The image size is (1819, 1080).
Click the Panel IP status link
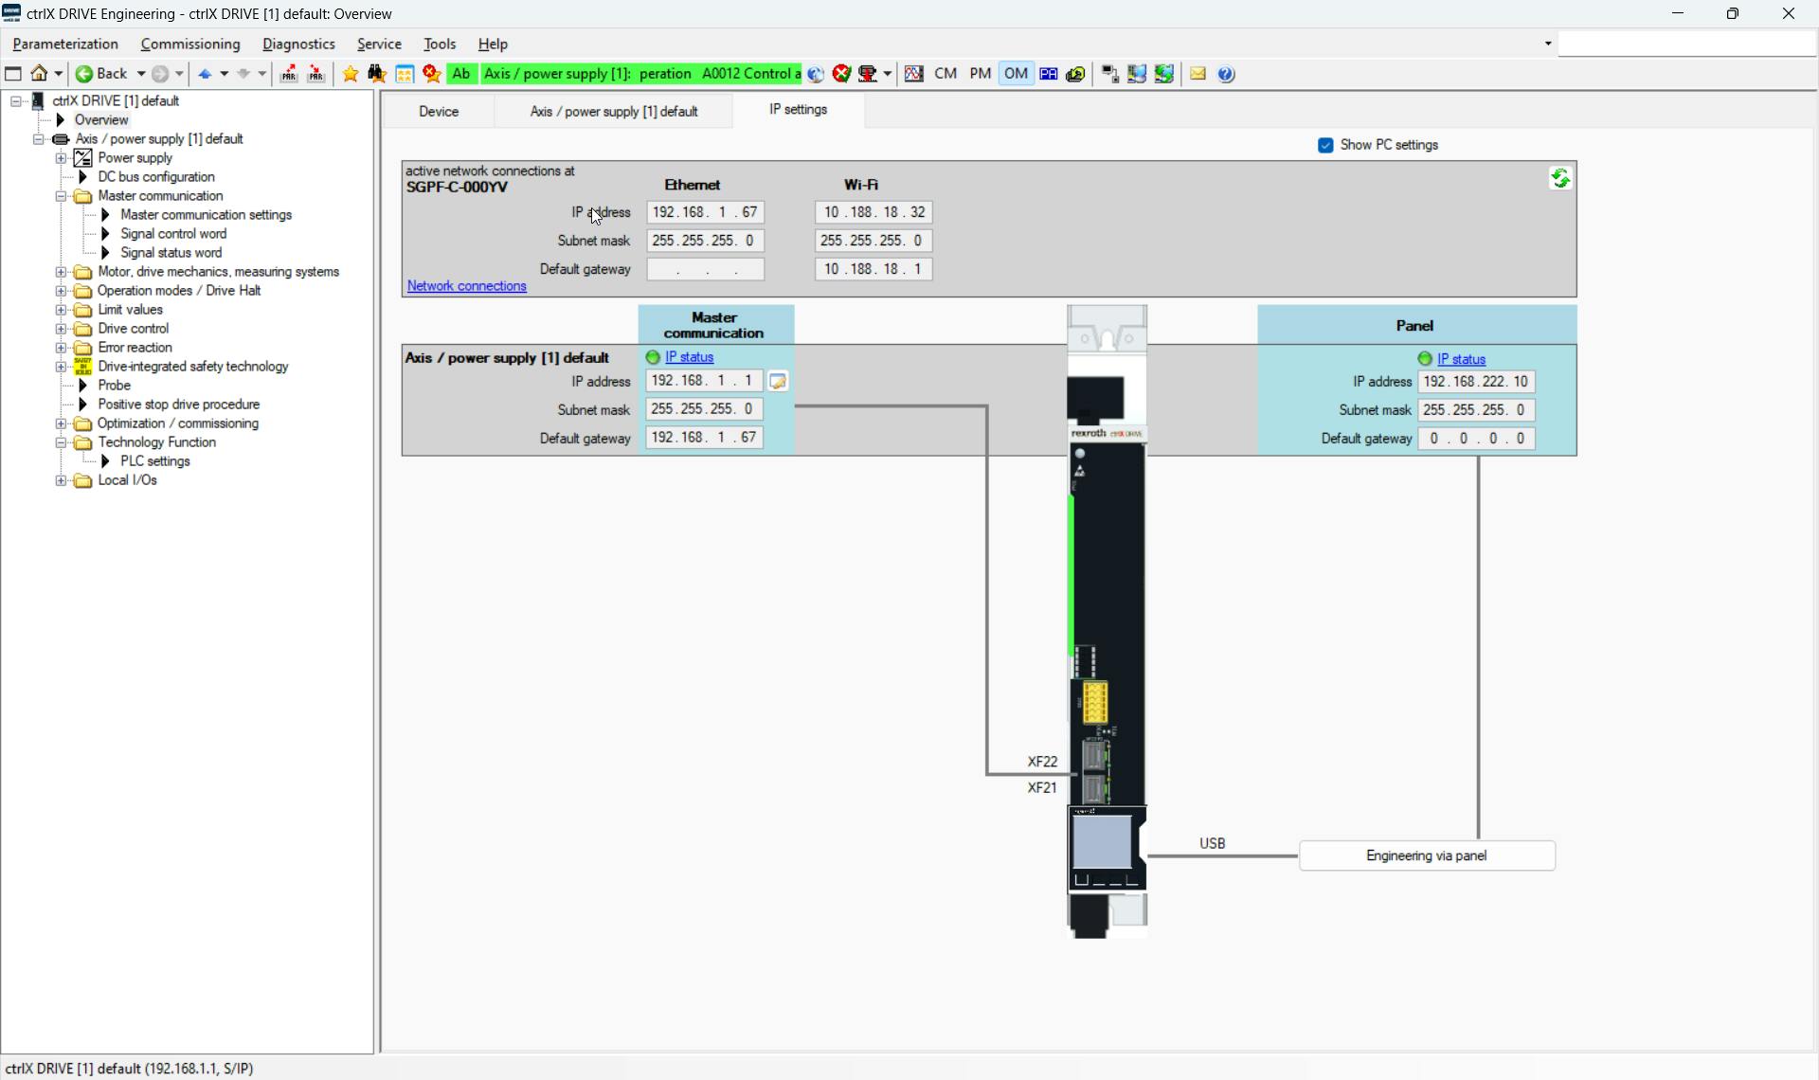pyautogui.click(x=1461, y=359)
